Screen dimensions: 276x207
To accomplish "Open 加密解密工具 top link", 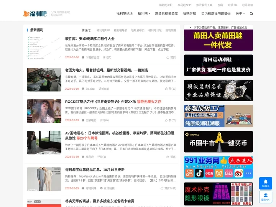I will coord(204,5).
